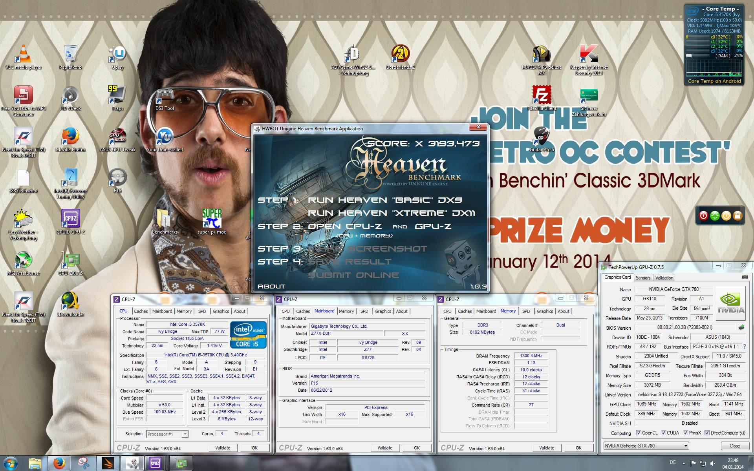Open About tab in first CPU-Z window
This screenshot has width=754, height=471.
pos(240,311)
